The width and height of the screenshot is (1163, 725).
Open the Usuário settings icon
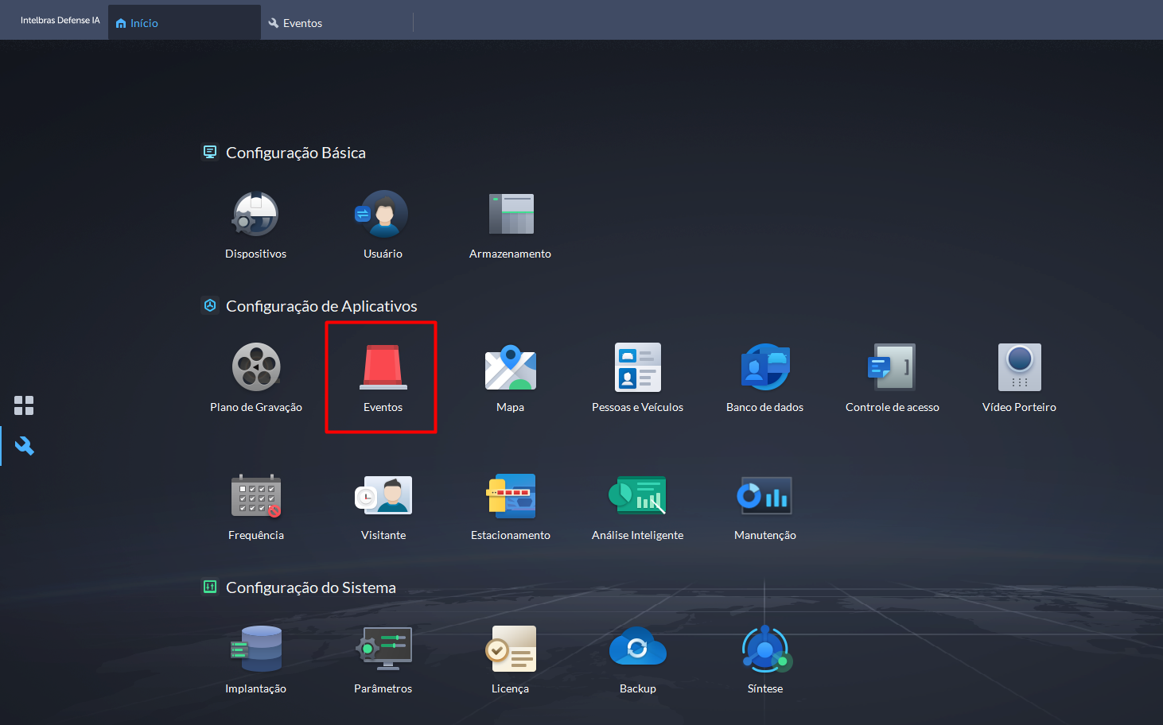pyautogui.click(x=383, y=215)
